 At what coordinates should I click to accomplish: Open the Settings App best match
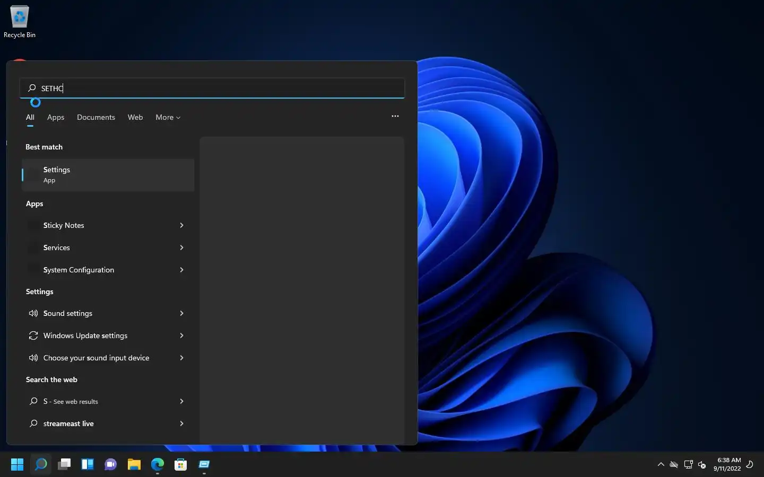108,175
